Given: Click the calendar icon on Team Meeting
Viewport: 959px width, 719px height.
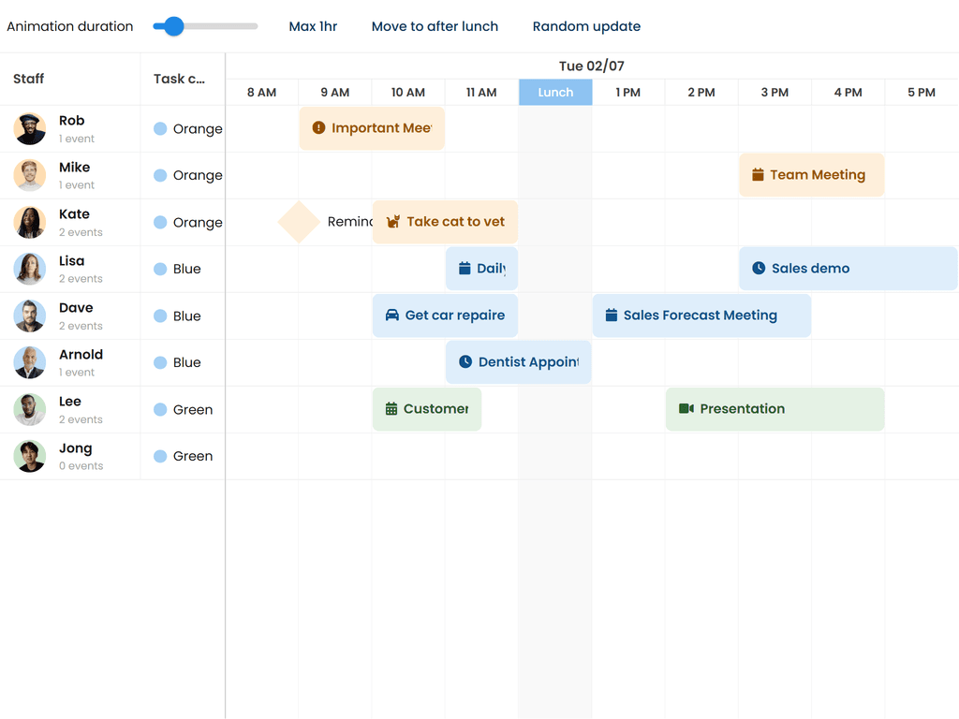Looking at the screenshot, I should pos(758,175).
